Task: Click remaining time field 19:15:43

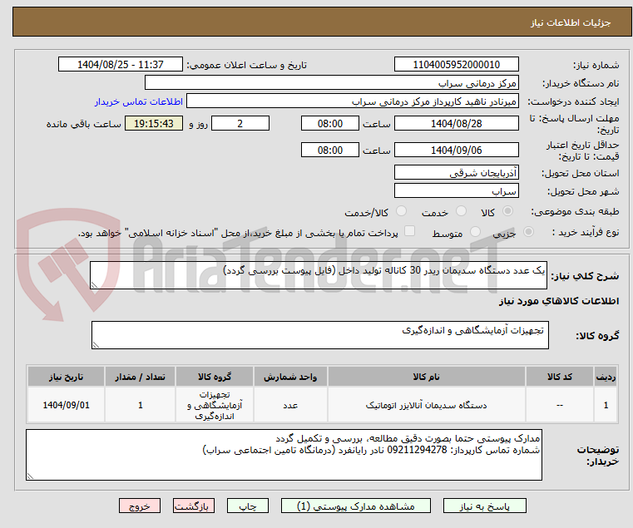Action: click(153, 123)
